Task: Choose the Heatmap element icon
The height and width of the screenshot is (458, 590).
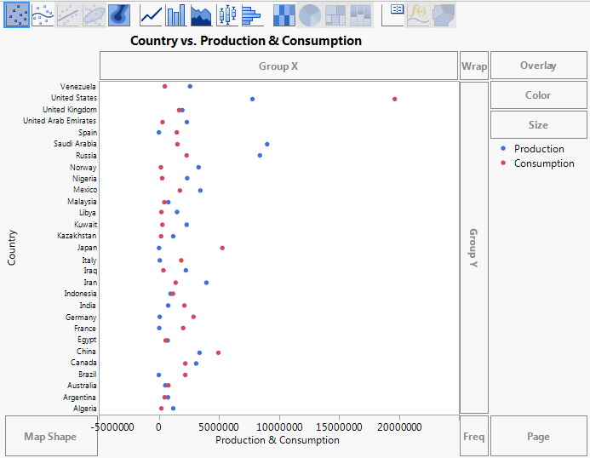Action: tap(284, 14)
